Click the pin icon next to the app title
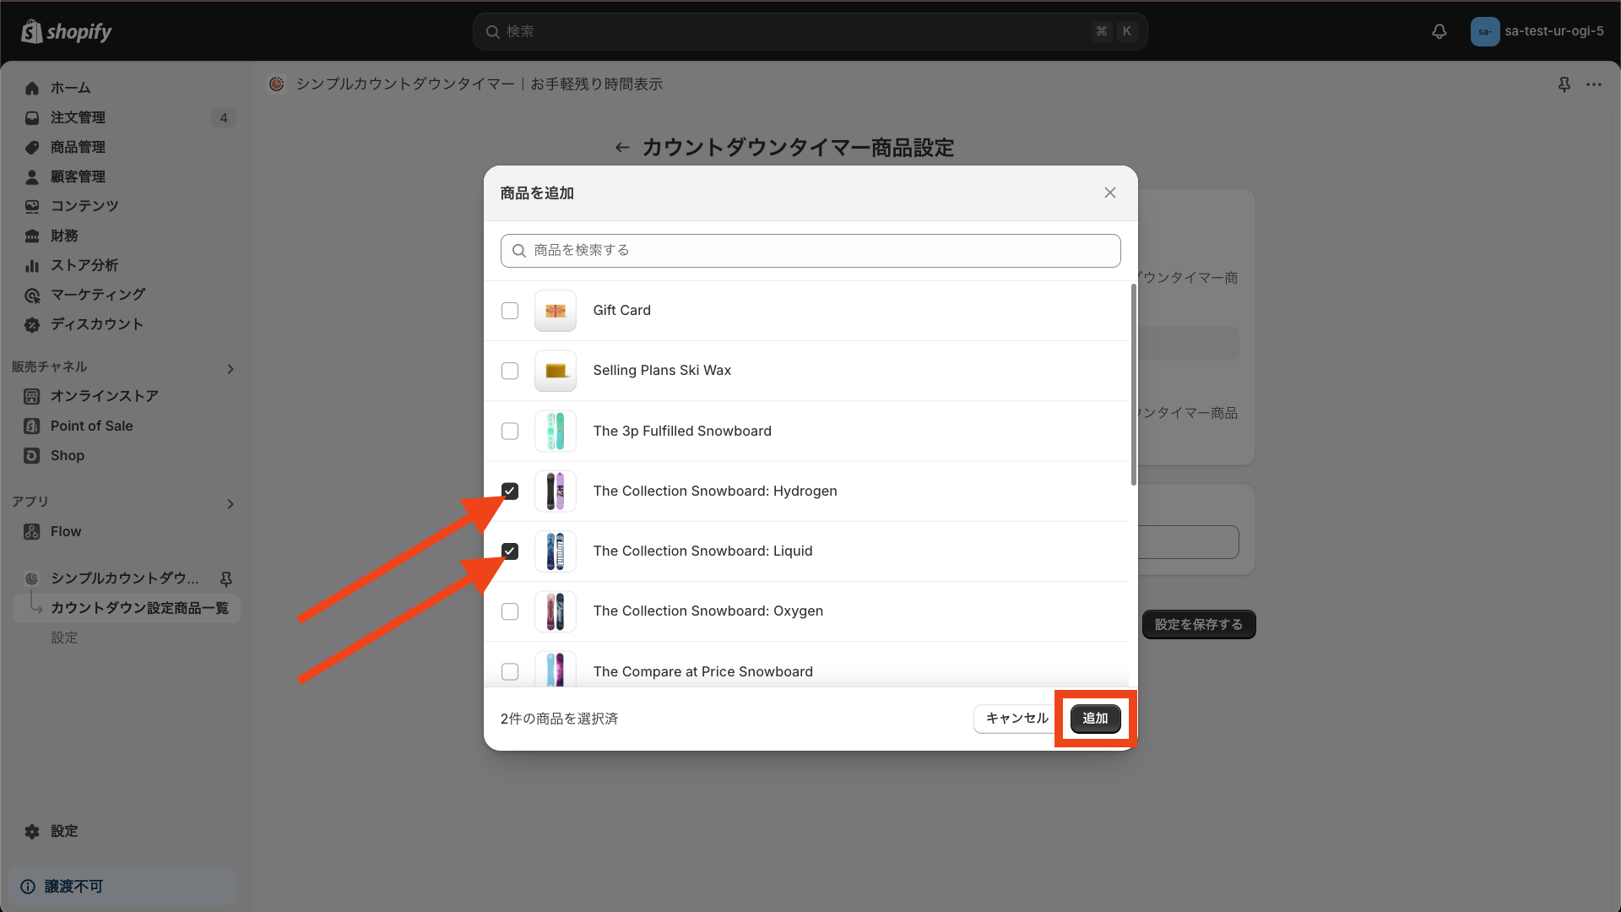Viewport: 1621px width, 912px height. click(1564, 84)
